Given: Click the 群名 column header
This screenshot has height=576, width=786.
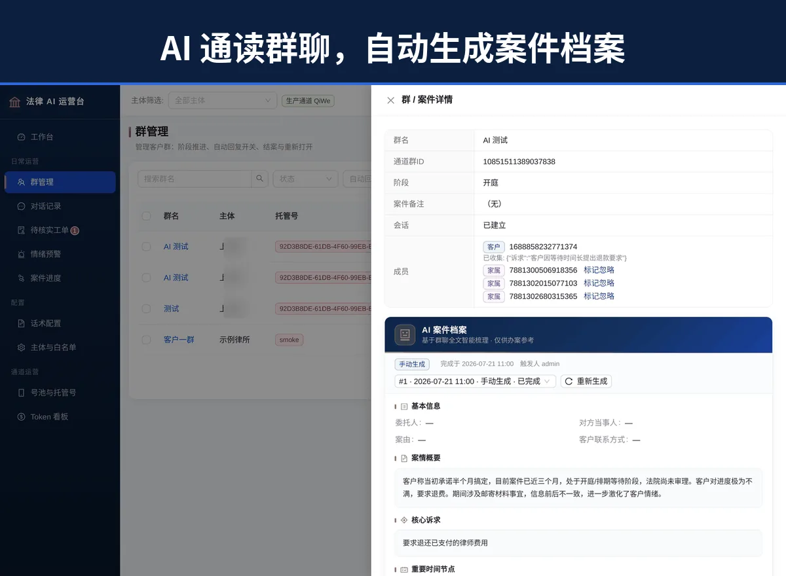Looking at the screenshot, I should [171, 216].
